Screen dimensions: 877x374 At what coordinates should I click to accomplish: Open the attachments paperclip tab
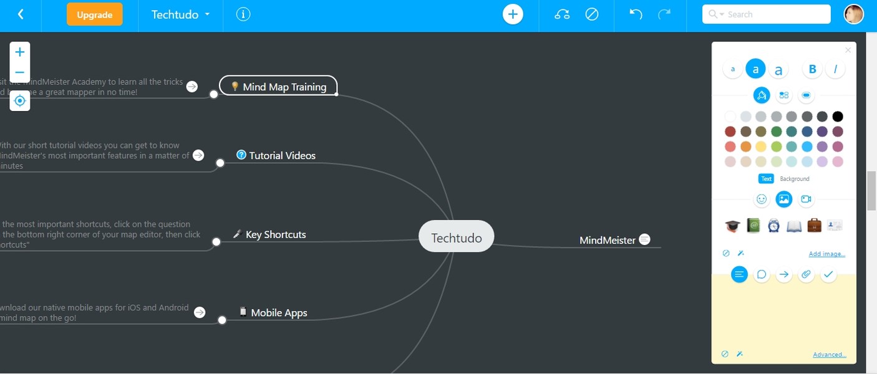[x=807, y=274]
